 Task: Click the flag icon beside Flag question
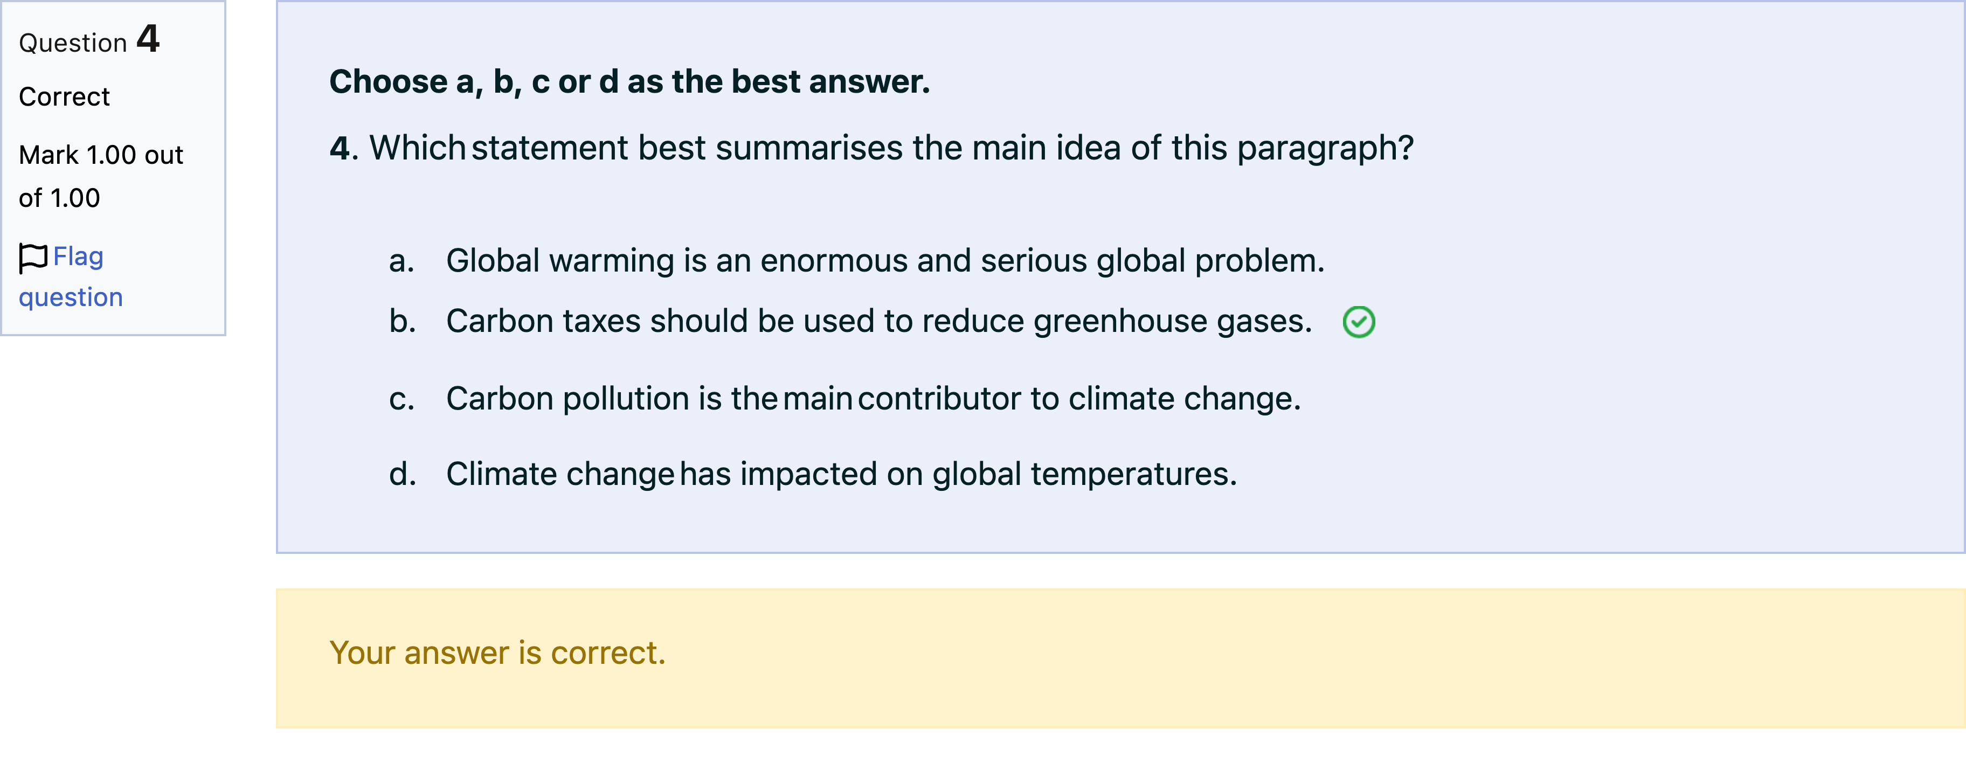click(x=33, y=258)
